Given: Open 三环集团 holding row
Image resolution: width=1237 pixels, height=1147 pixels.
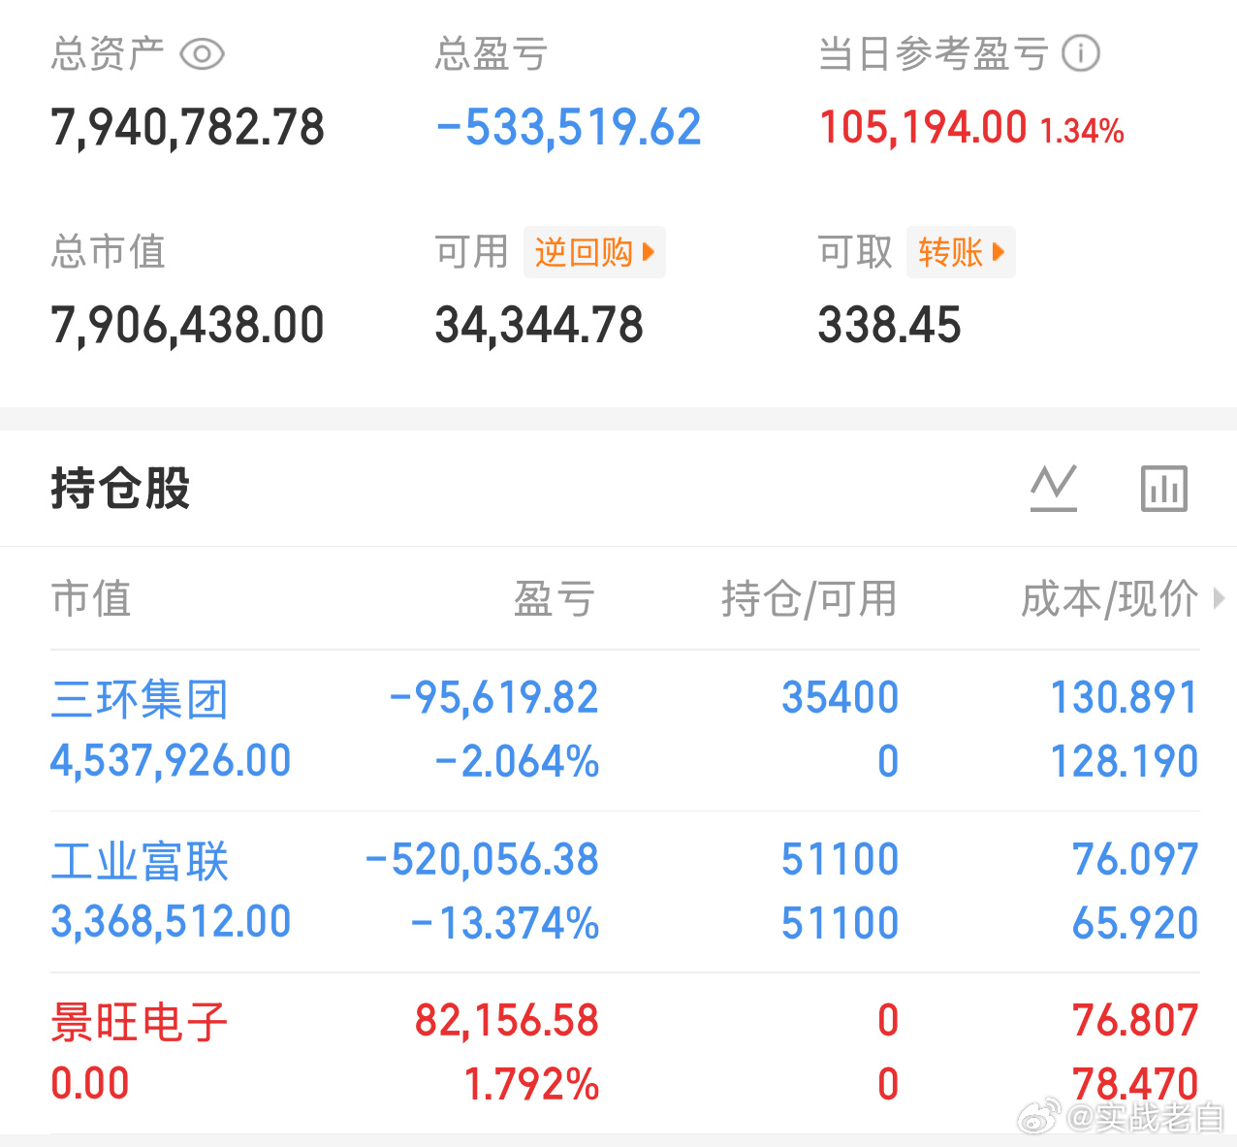Looking at the screenshot, I should pyautogui.click(x=624, y=730).
